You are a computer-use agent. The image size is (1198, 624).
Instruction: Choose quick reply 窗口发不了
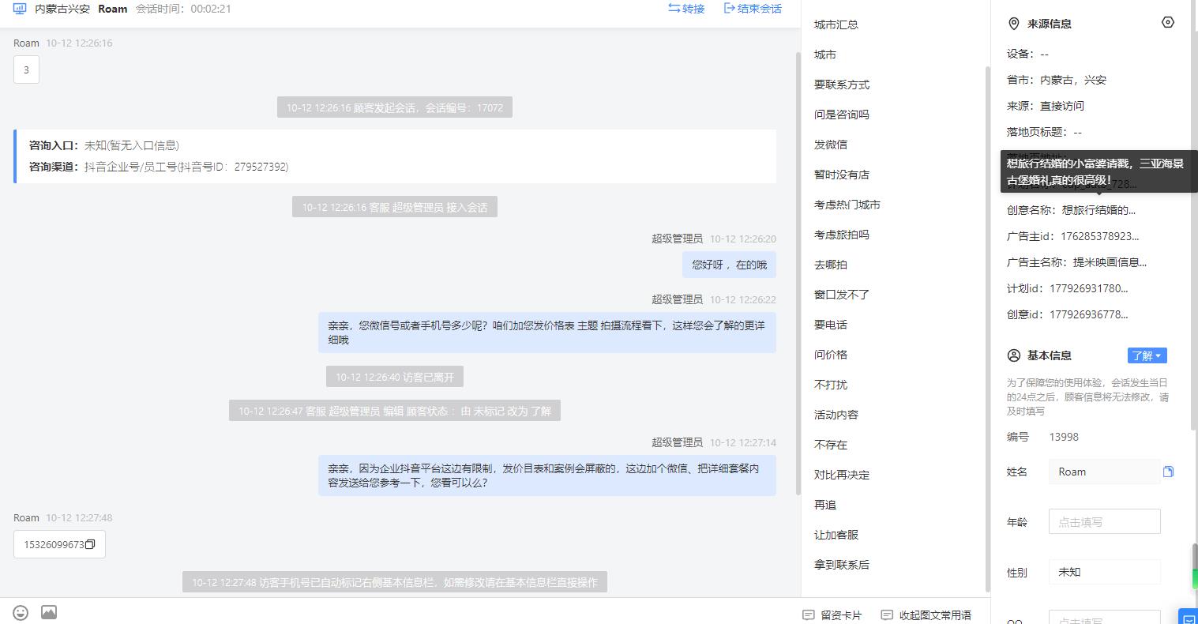point(842,295)
